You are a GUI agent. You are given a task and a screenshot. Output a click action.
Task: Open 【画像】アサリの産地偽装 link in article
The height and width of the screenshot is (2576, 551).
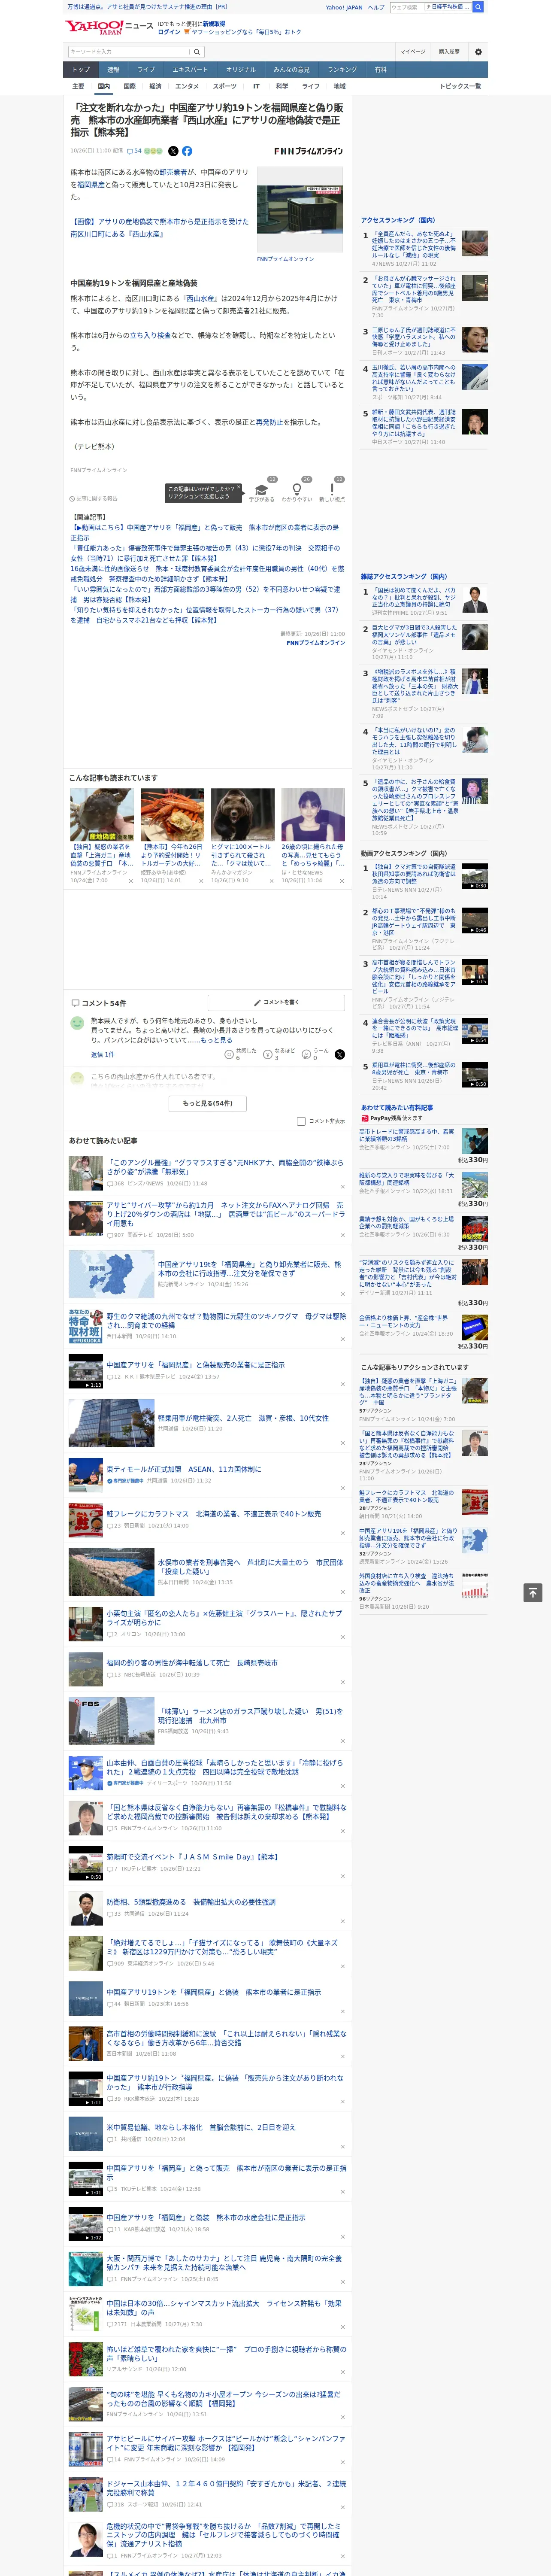click(160, 228)
